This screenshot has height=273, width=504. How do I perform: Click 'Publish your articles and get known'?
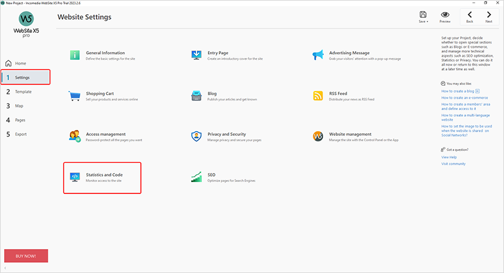[232, 99]
